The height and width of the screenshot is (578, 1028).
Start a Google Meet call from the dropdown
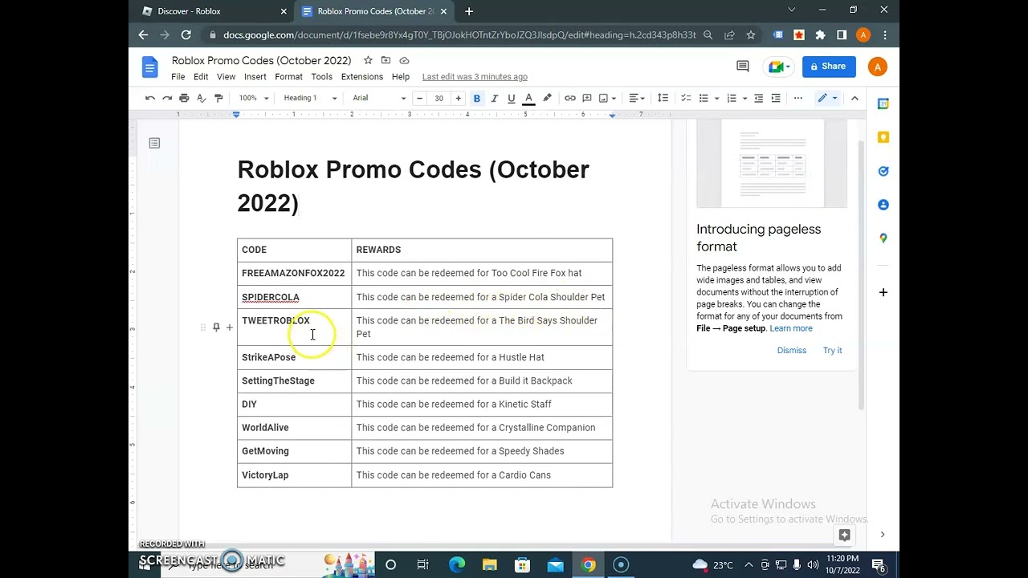tap(780, 67)
